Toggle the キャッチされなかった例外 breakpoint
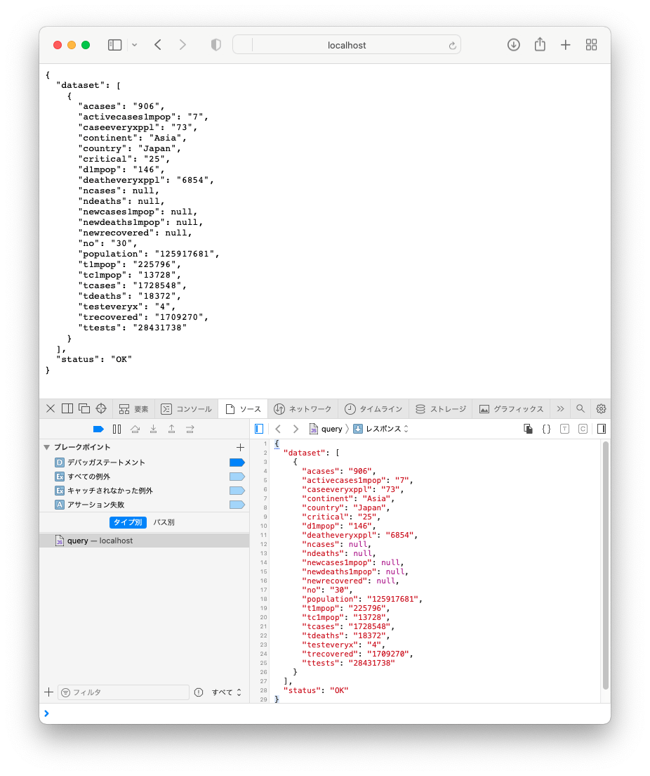650x776 pixels. click(x=237, y=491)
